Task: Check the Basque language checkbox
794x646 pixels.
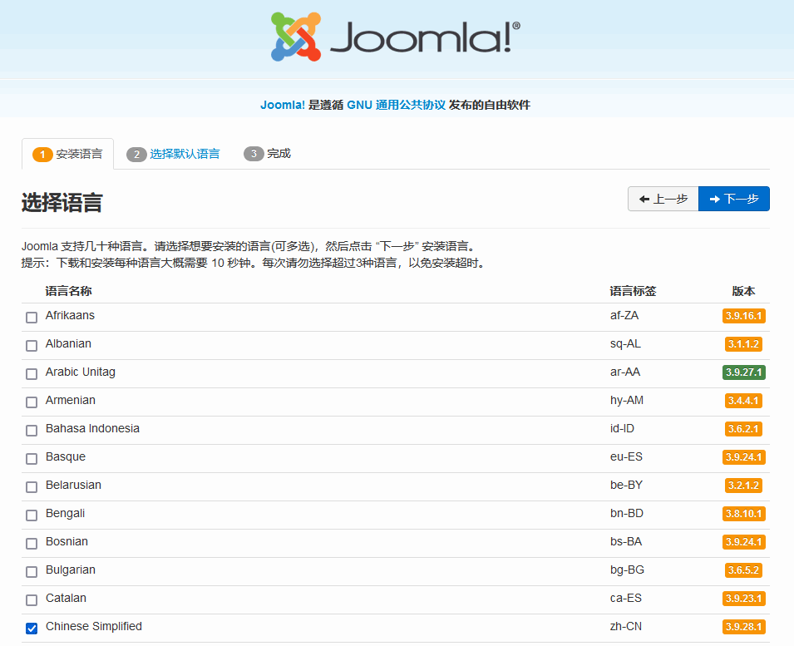Action: tap(32, 459)
